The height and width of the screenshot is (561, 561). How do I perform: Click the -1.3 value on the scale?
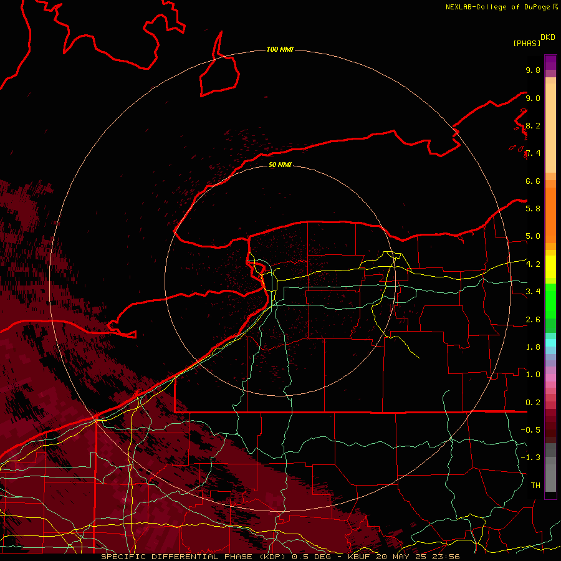530,458
